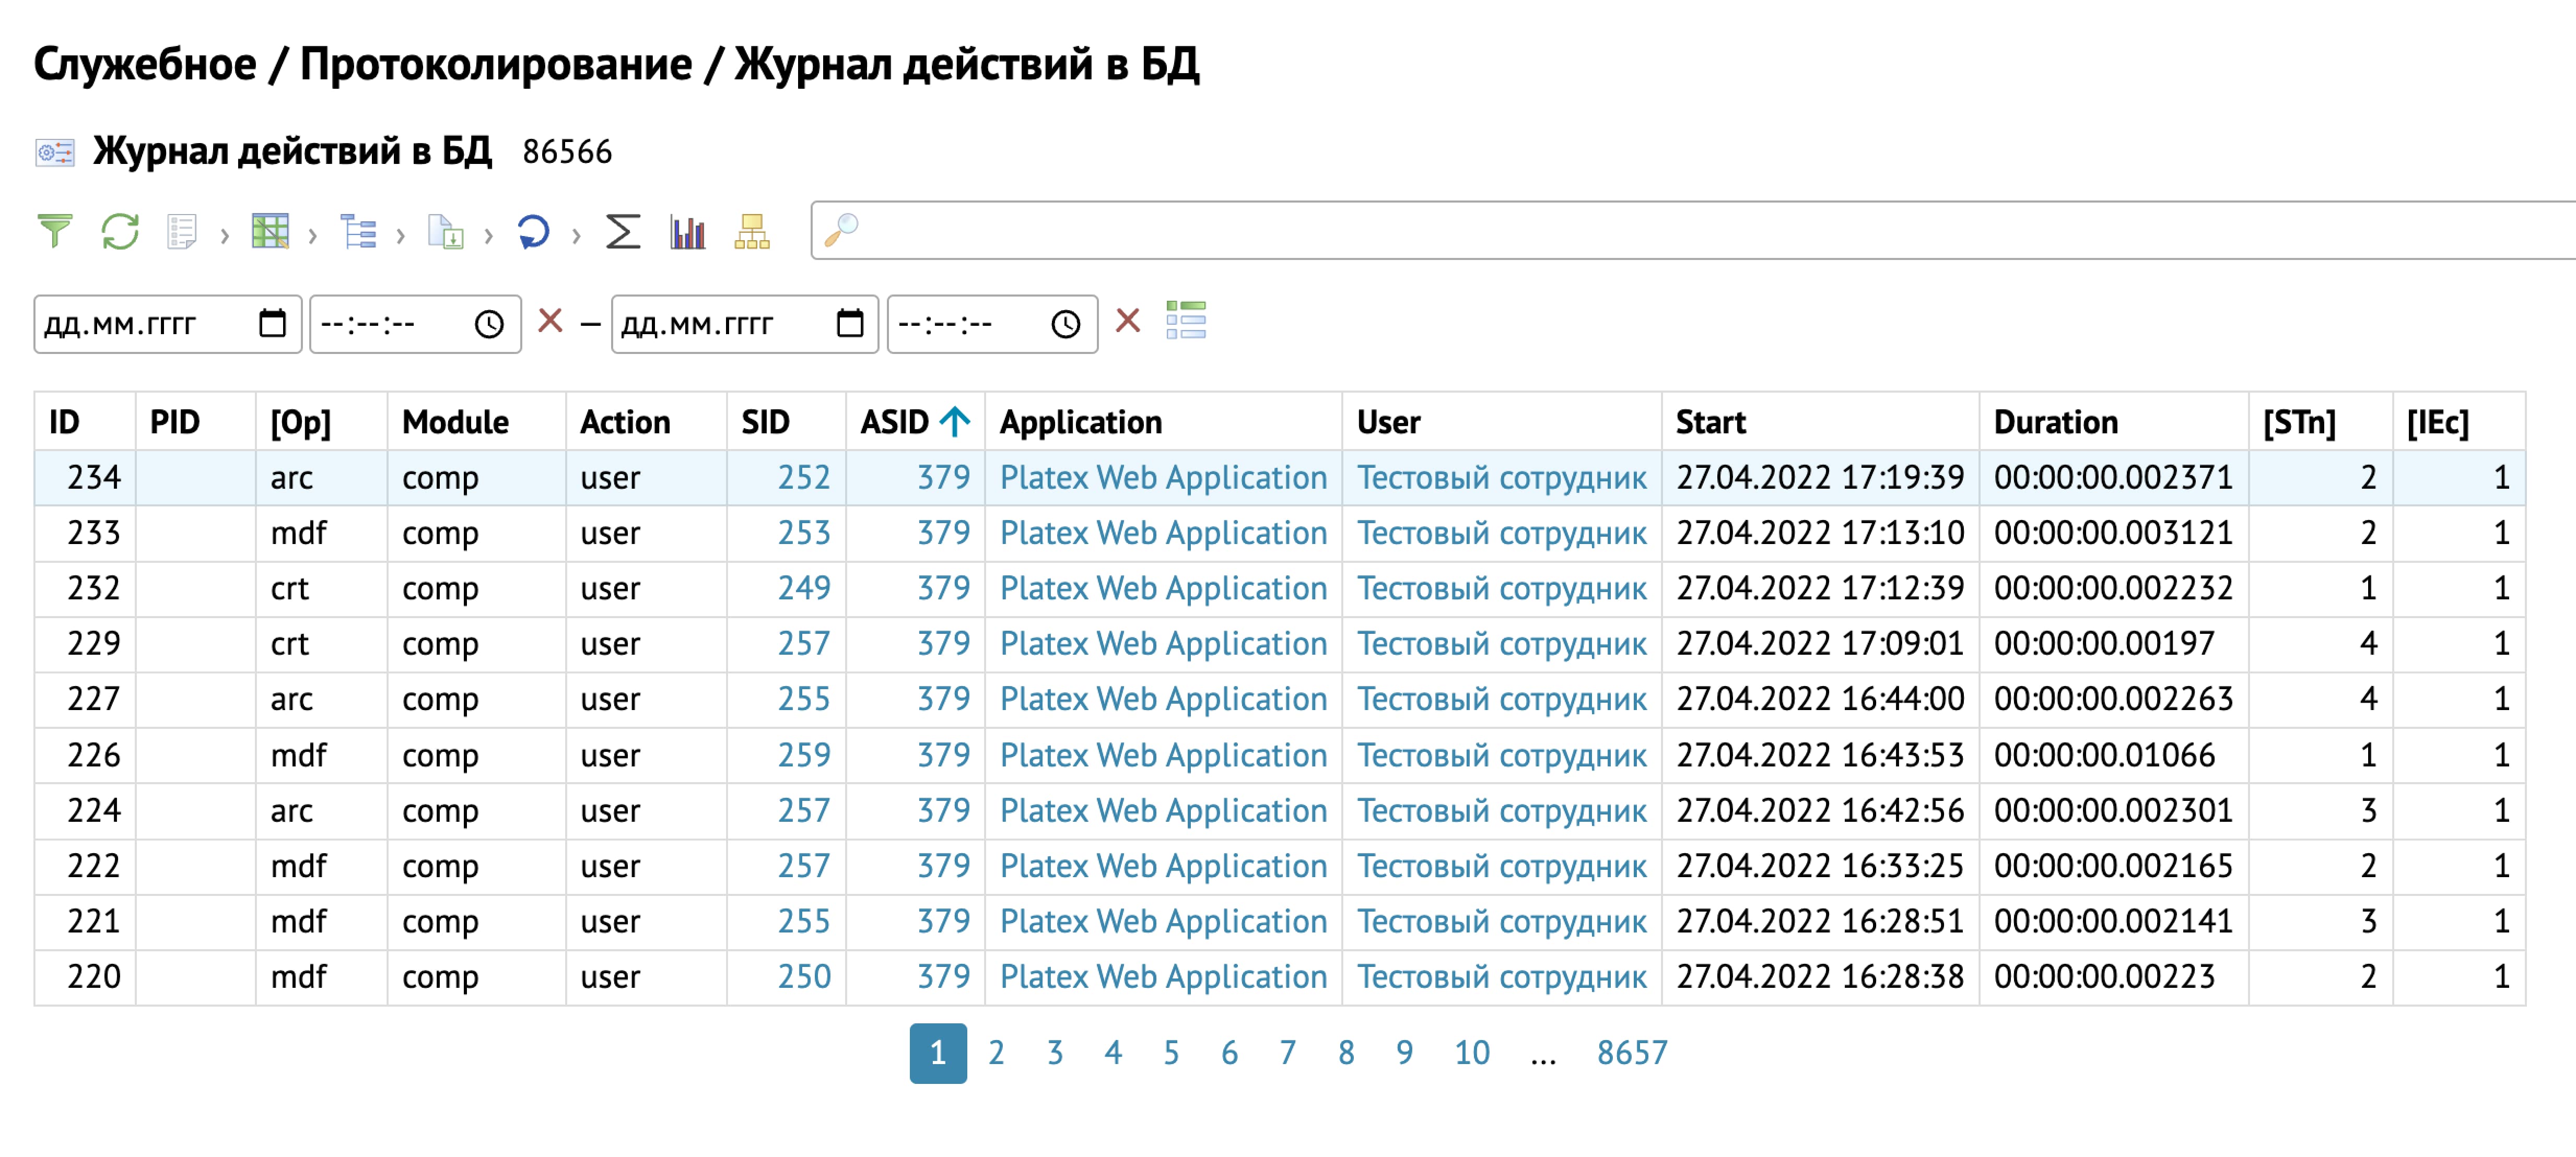Open the hierarchy diagram icon
Image resolution: width=2576 pixels, height=1157 pixels.
(752, 232)
